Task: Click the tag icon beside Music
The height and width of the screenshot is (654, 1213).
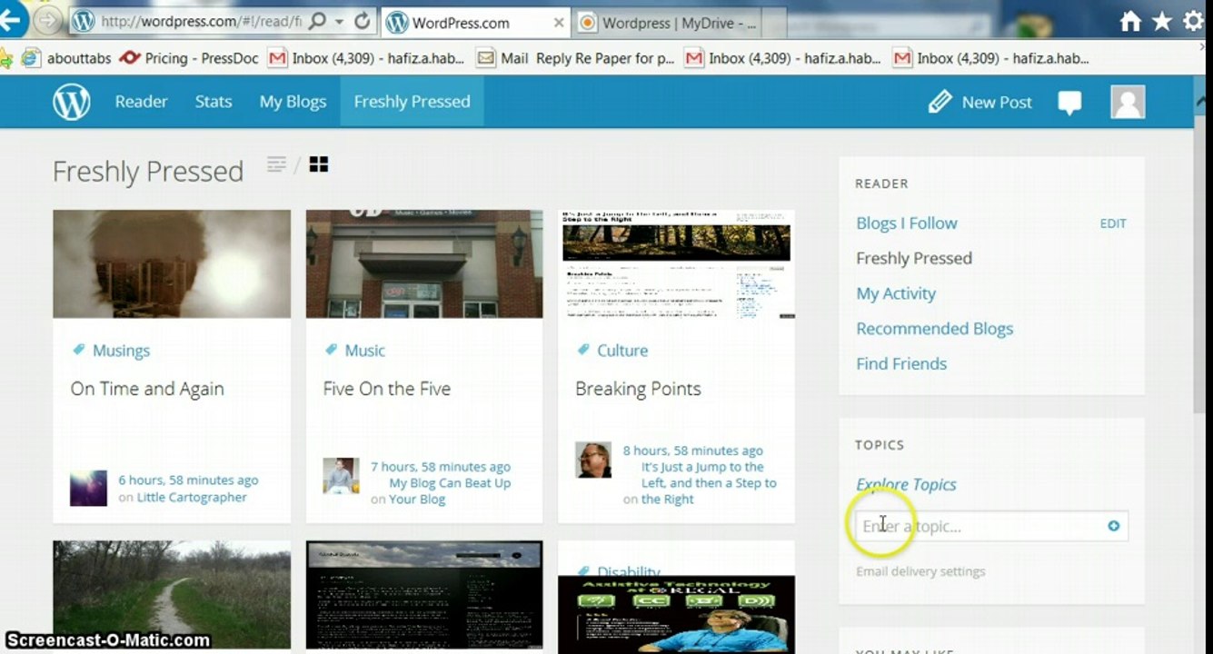Action: [331, 350]
